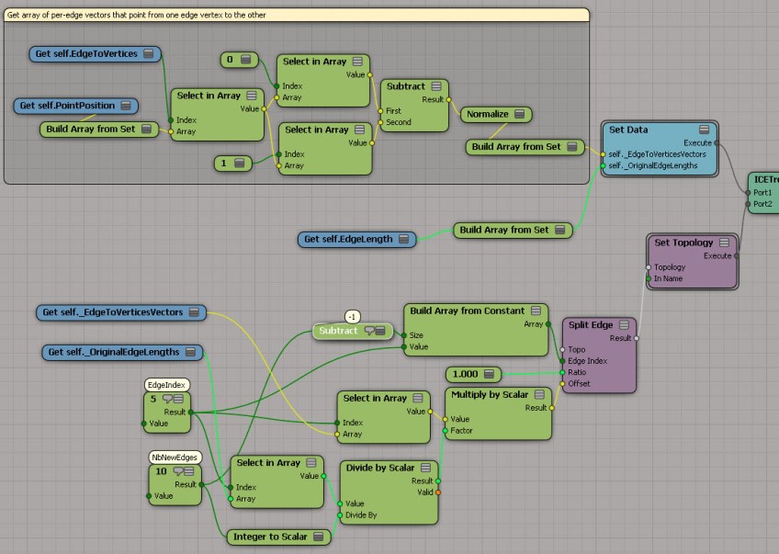Click the orange Valid output port
Screen dimensions: 779x554
[437, 492]
